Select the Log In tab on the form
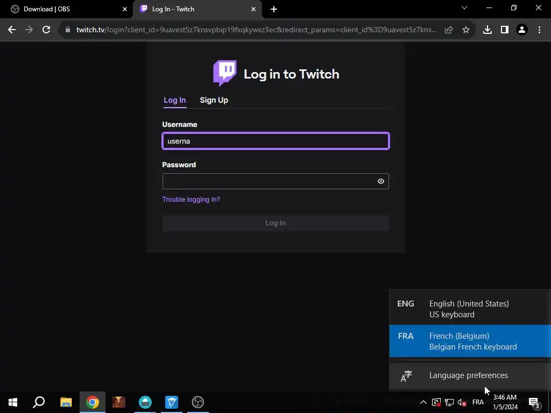Screen dimensions: 551x413 175,100
